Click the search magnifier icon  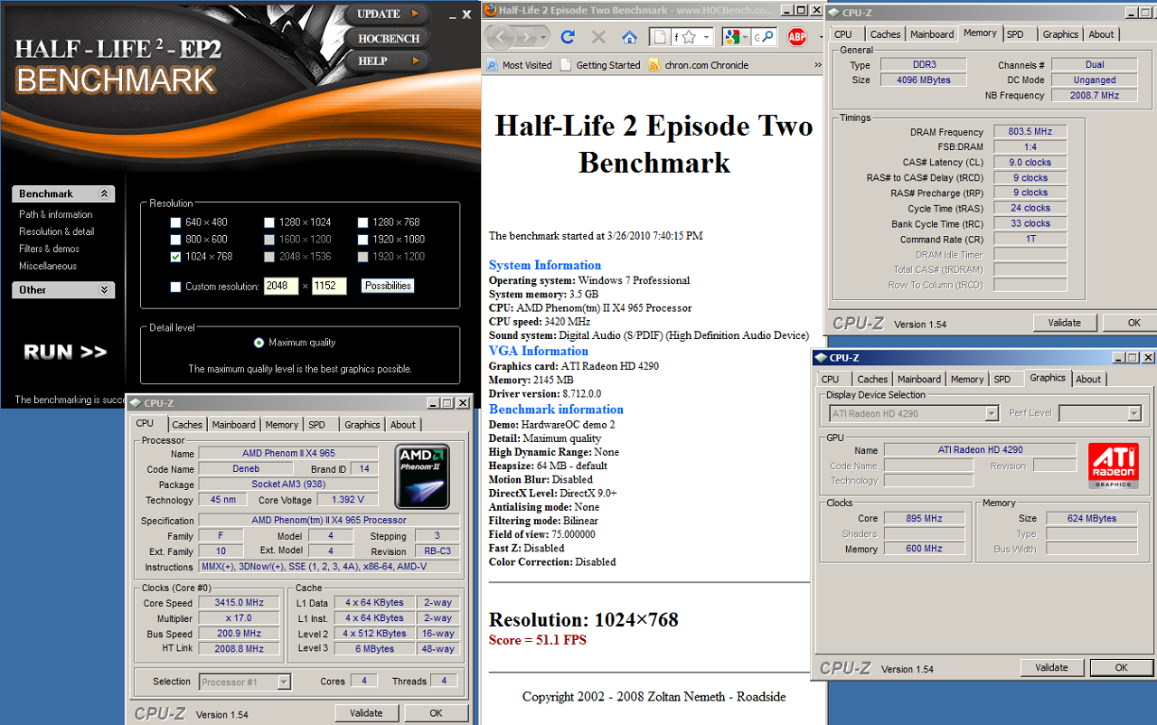point(767,37)
